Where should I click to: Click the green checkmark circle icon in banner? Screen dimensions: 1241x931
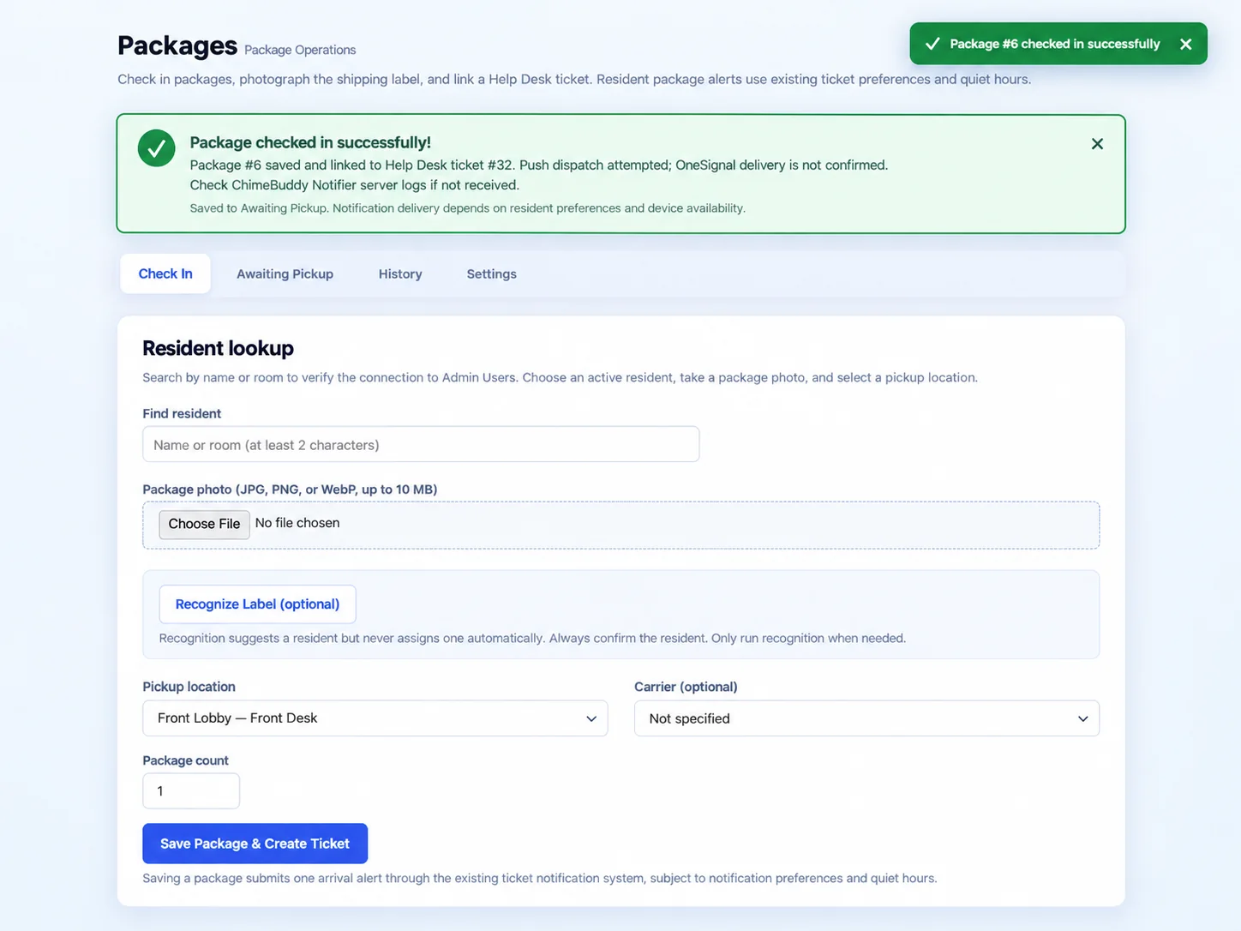click(157, 148)
